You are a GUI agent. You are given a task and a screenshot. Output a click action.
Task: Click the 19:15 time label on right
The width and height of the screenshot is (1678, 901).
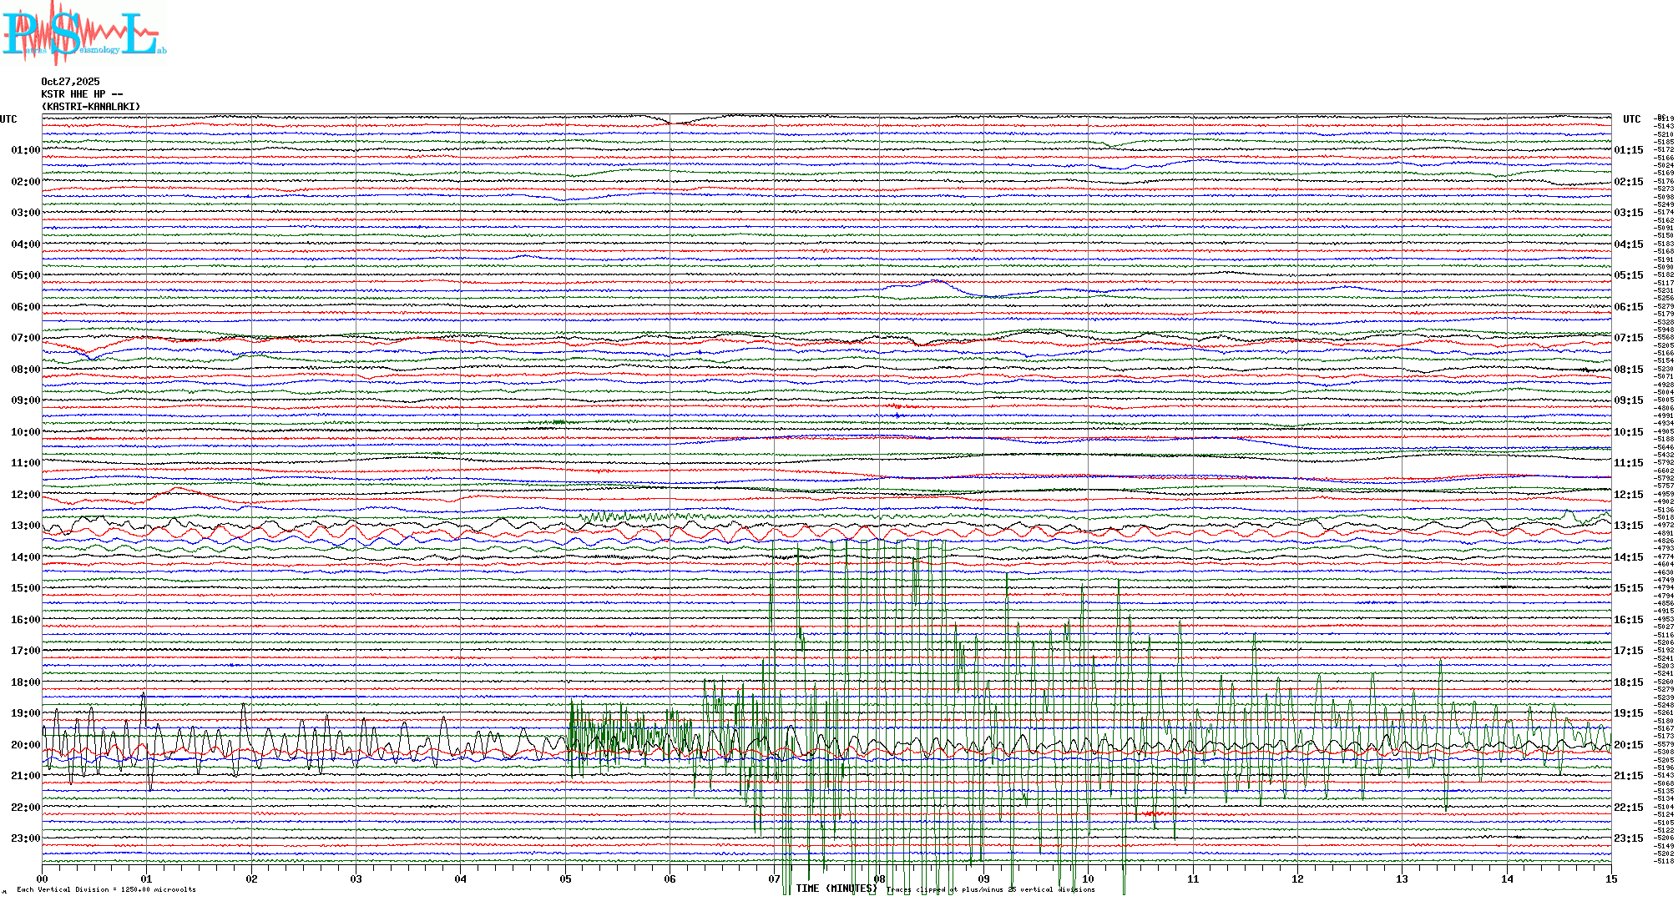[1628, 713]
